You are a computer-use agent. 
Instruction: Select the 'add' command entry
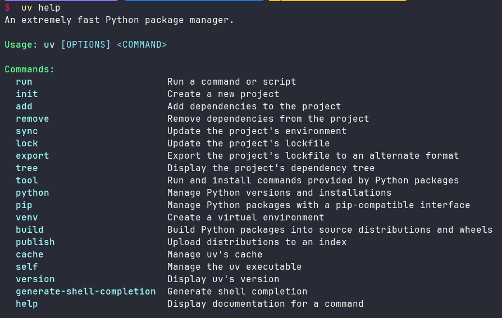tap(24, 107)
